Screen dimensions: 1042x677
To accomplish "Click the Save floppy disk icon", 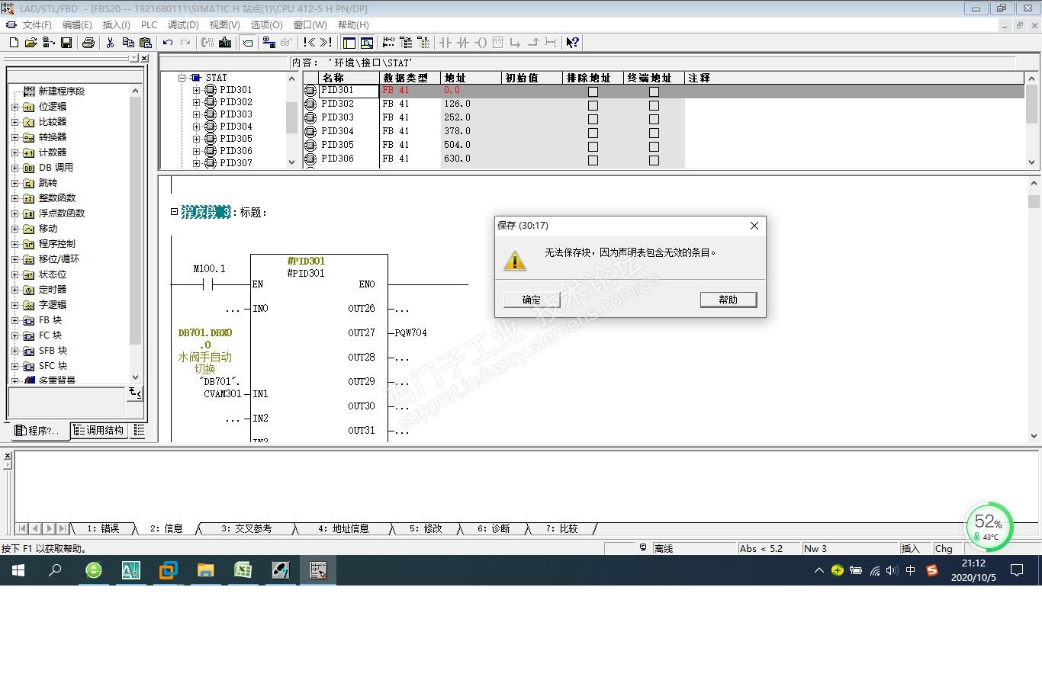I will pos(66,43).
